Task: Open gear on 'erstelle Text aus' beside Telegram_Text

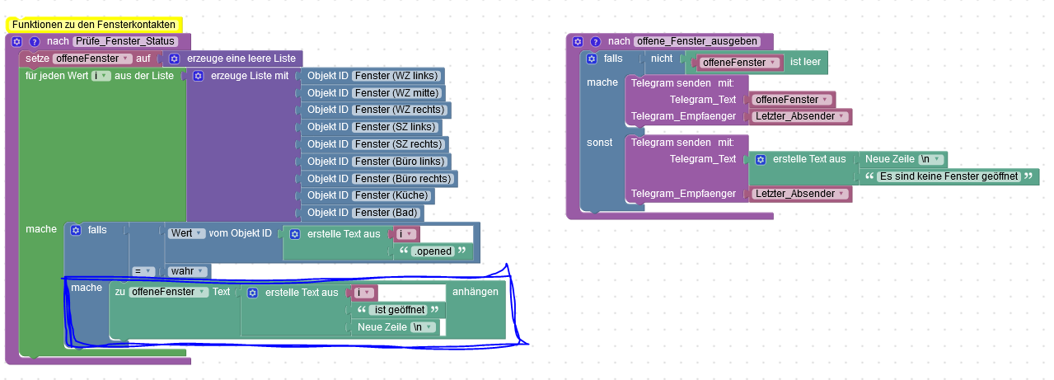Action: [x=761, y=159]
